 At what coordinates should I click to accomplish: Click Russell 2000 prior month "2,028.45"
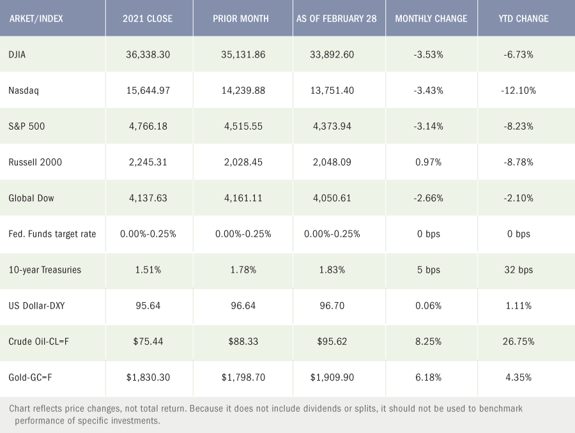[x=243, y=162]
